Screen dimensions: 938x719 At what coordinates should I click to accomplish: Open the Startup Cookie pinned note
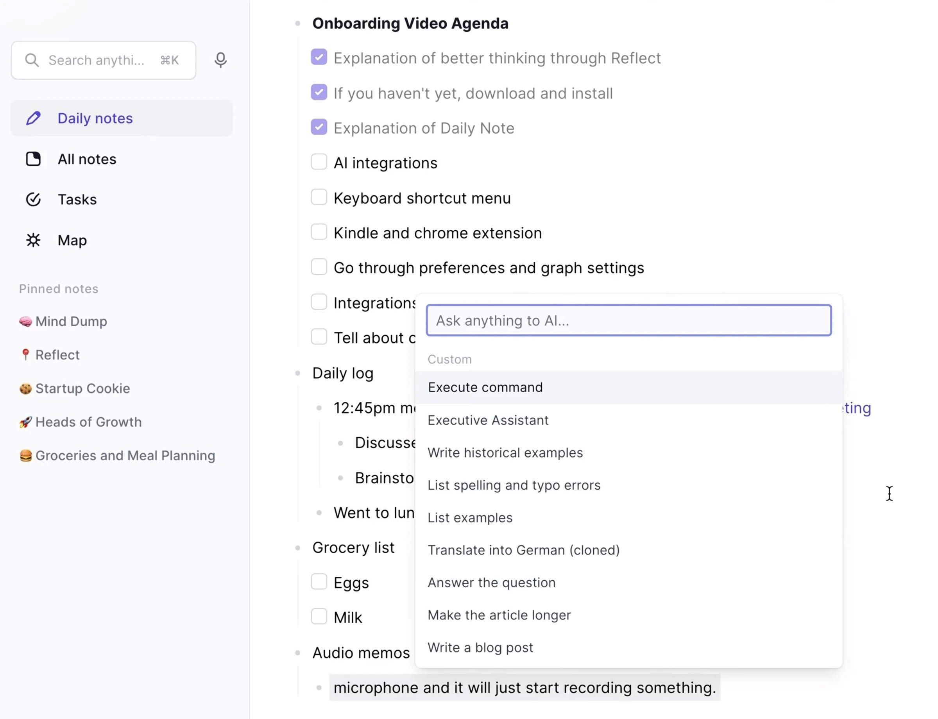pos(82,388)
